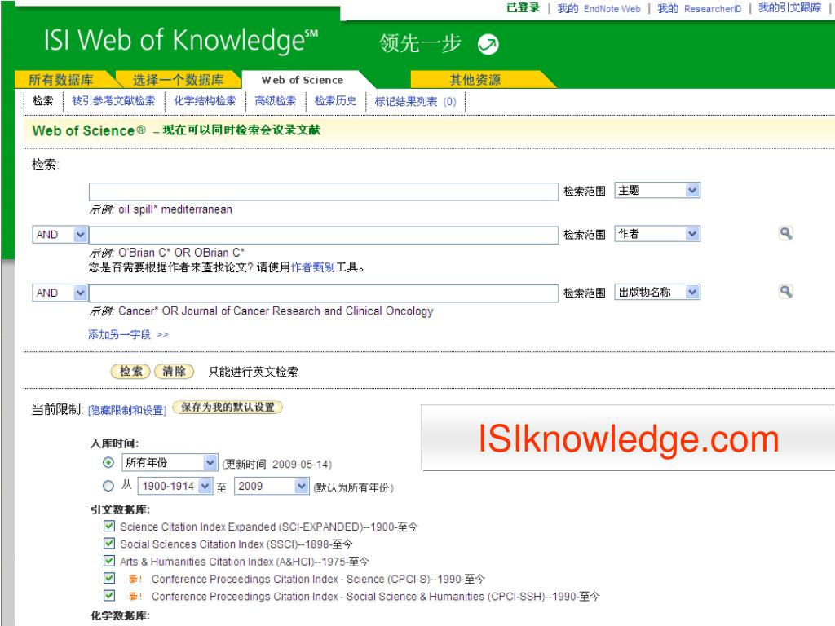The height and width of the screenshot is (626, 835).
Task: Click the '只能进行英文检索' note
Action: (253, 372)
